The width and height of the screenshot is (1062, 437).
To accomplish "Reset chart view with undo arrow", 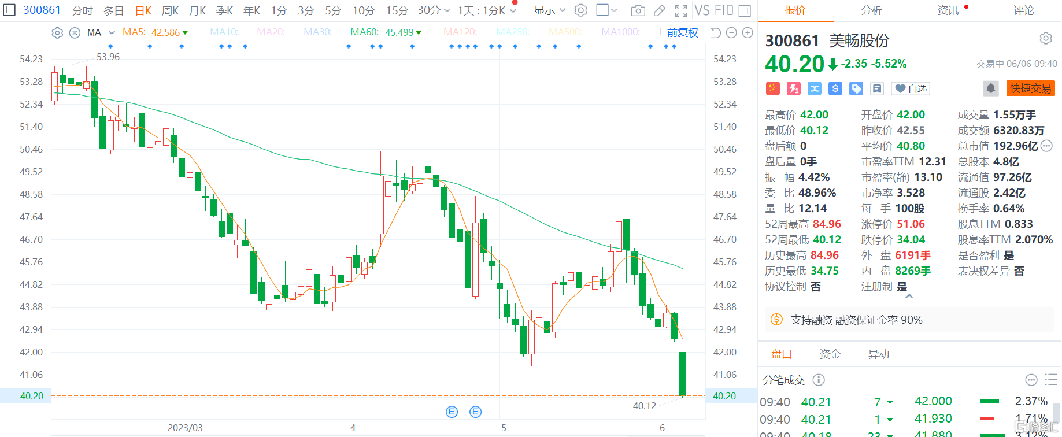I will [715, 33].
